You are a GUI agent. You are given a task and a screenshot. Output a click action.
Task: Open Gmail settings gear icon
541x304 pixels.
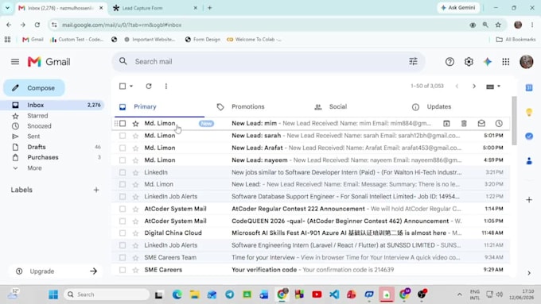[469, 62]
